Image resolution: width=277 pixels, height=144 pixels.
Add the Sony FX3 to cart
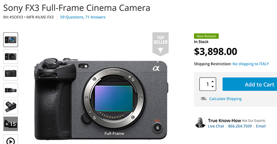(250, 84)
